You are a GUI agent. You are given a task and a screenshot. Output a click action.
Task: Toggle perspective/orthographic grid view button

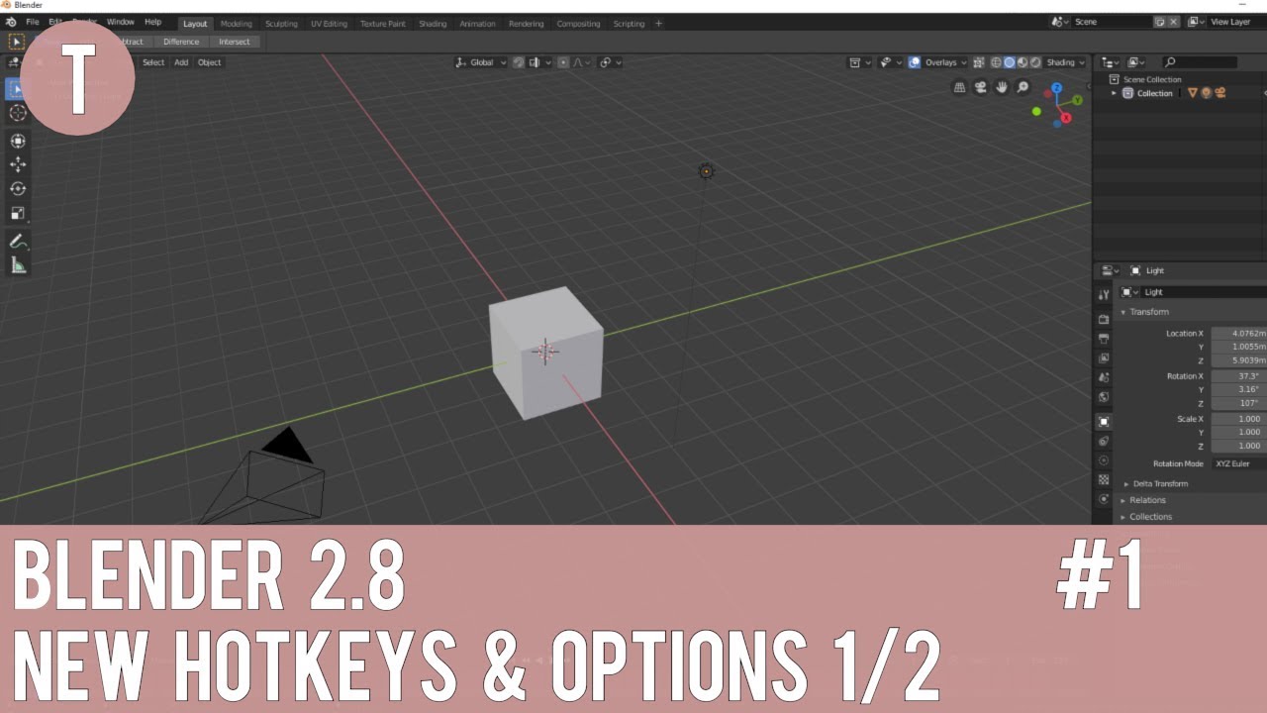[x=959, y=87]
